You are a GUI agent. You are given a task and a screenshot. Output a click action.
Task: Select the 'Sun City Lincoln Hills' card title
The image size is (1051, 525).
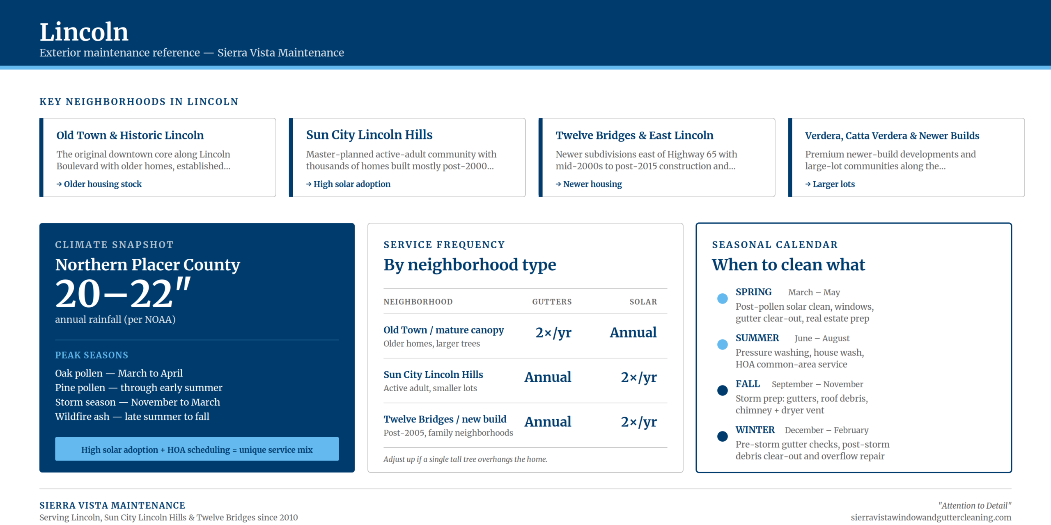coord(369,135)
